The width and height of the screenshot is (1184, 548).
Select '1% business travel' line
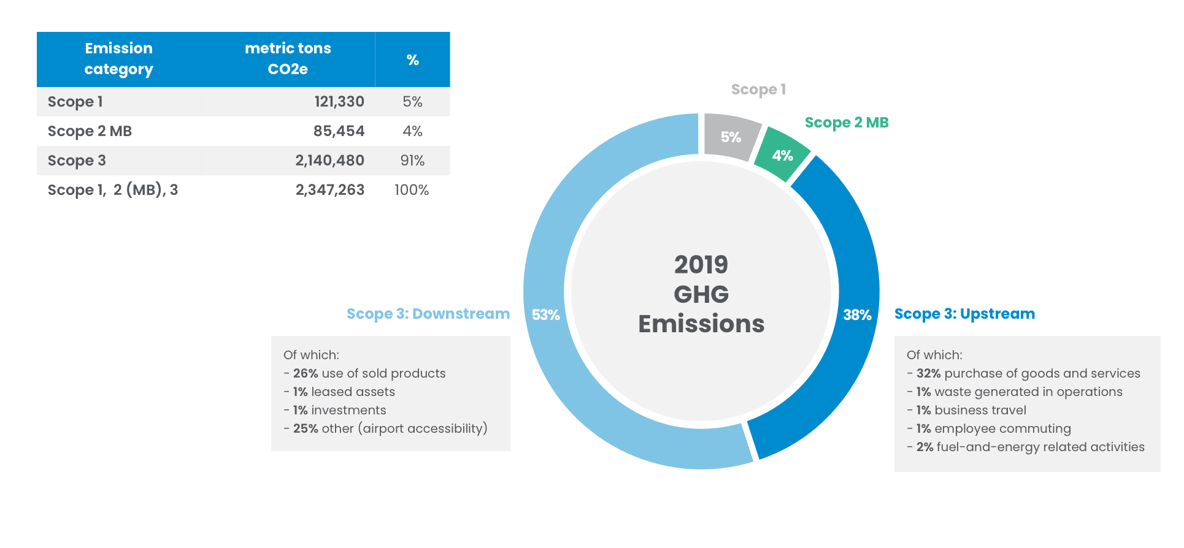(x=966, y=410)
